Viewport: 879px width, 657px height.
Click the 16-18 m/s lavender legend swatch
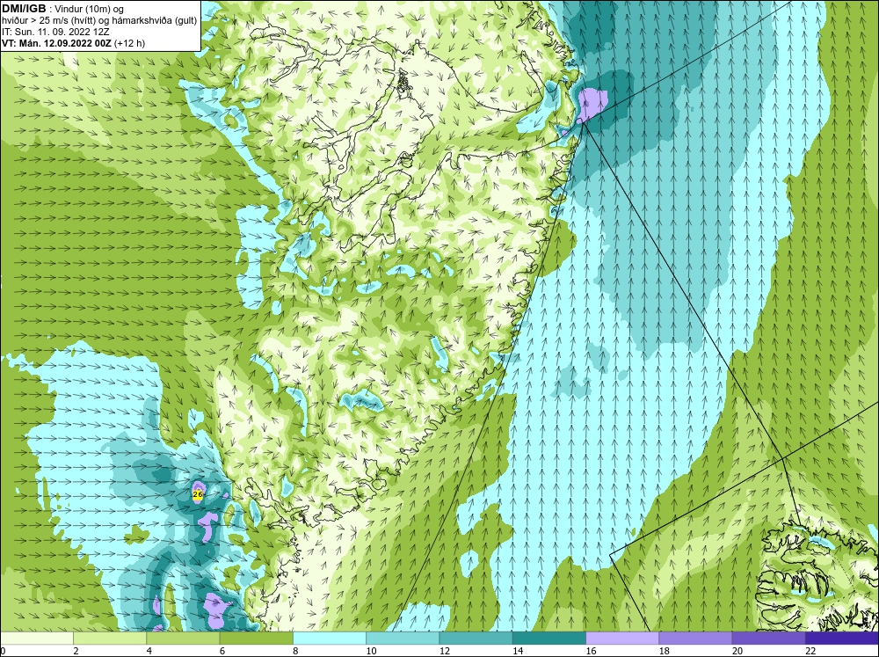pos(622,638)
